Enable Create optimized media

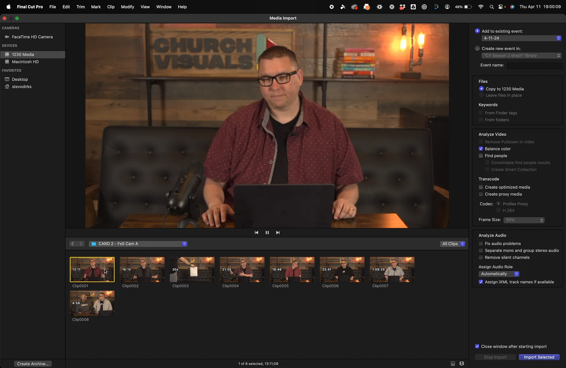click(x=481, y=187)
